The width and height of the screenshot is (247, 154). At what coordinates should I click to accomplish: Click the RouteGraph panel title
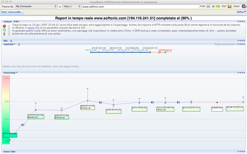(x=11, y=73)
